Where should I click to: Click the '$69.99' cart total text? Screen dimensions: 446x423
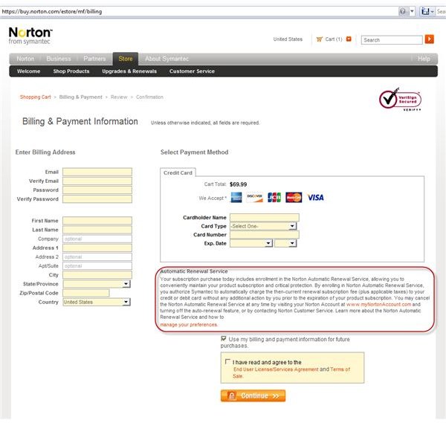coord(239,184)
